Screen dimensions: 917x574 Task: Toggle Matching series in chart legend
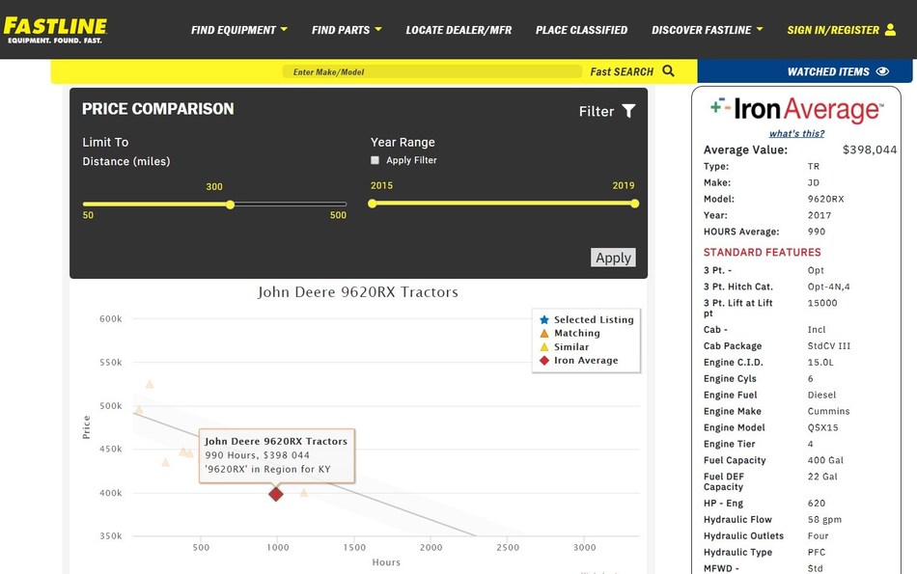[576, 333]
